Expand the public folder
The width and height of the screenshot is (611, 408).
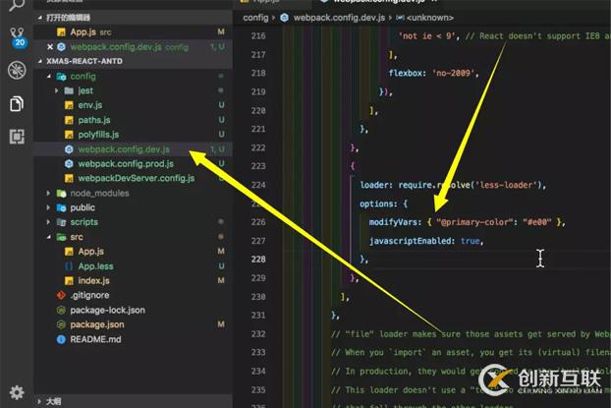(x=48, y=207)
